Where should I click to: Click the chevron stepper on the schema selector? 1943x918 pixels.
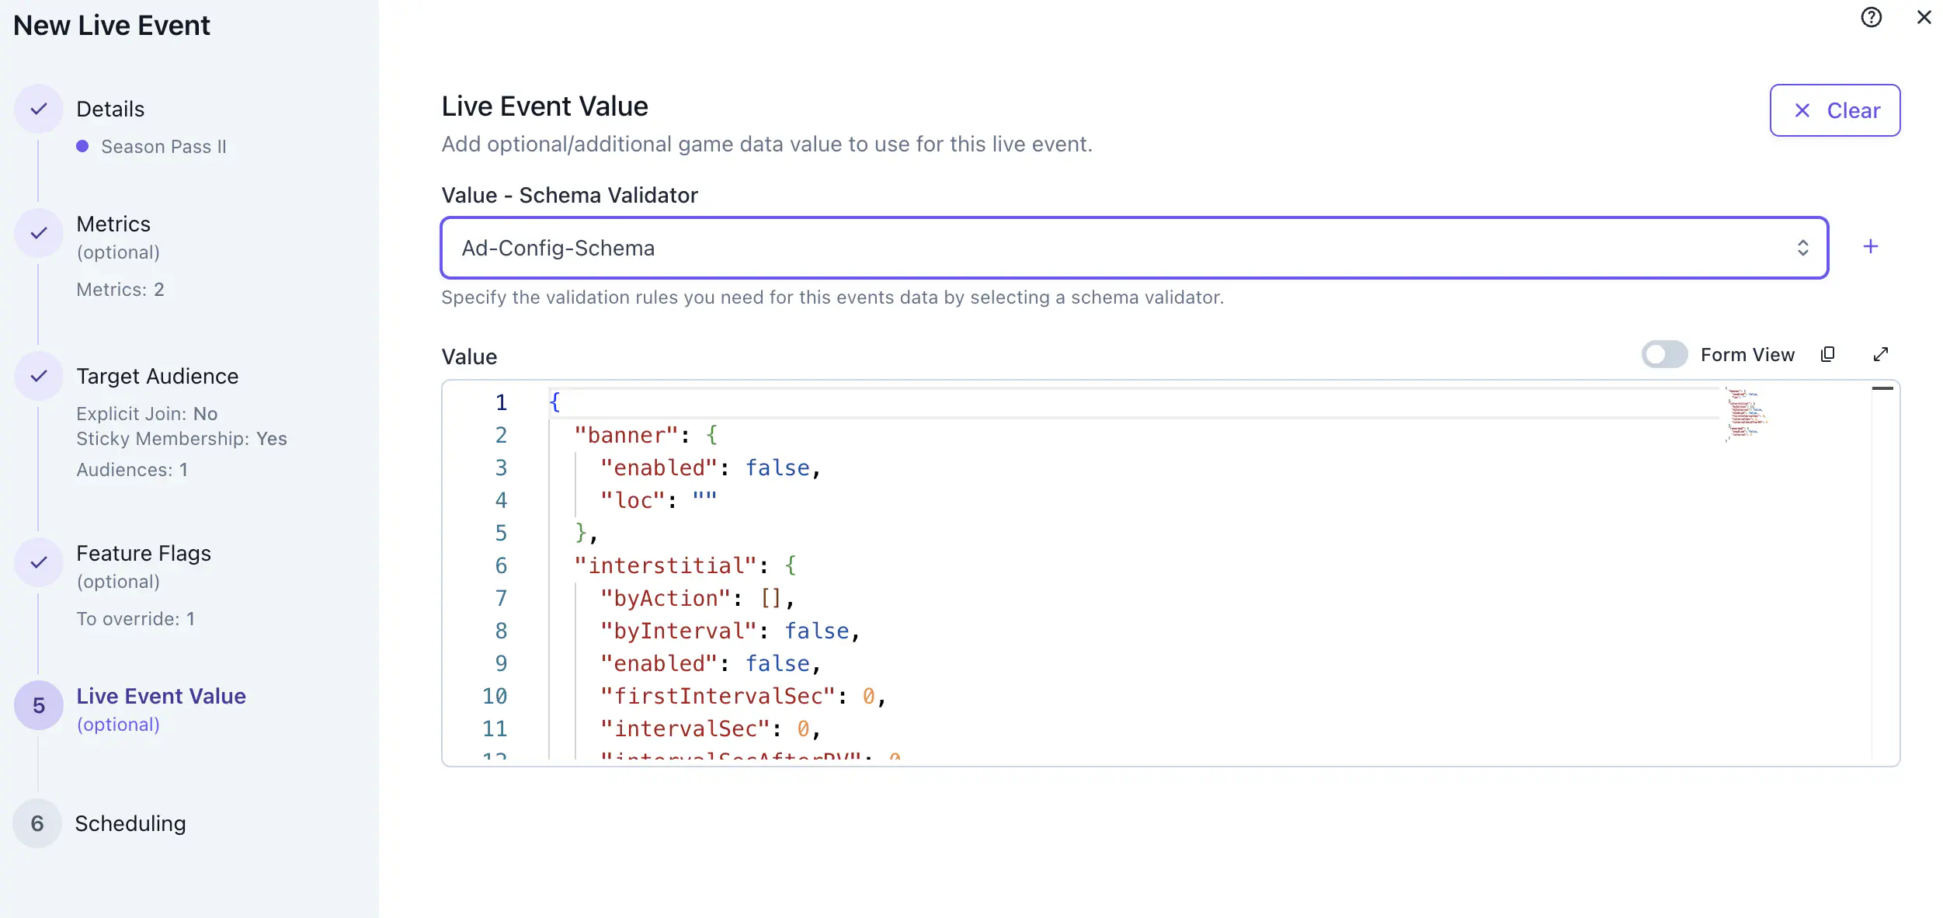[x=1805, y=248]
